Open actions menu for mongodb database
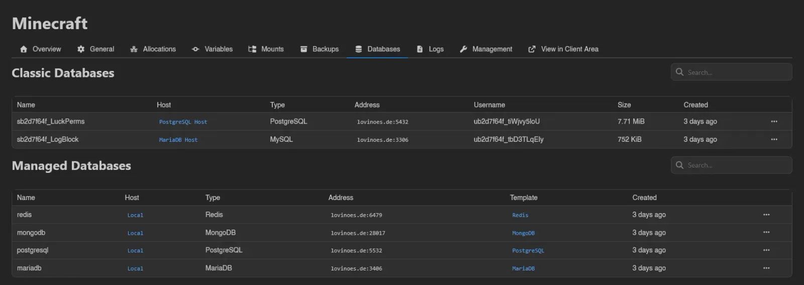The image size is (804, 285). pos(766,232)
